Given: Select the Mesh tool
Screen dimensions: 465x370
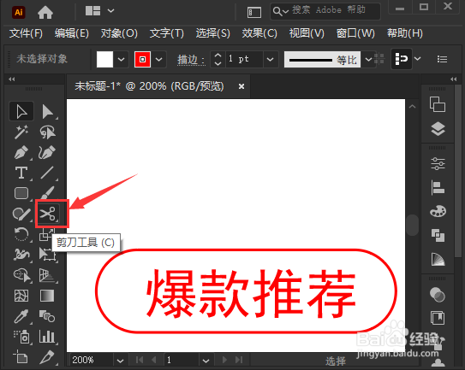Looking at the screenshot, I should click(21, 296).
